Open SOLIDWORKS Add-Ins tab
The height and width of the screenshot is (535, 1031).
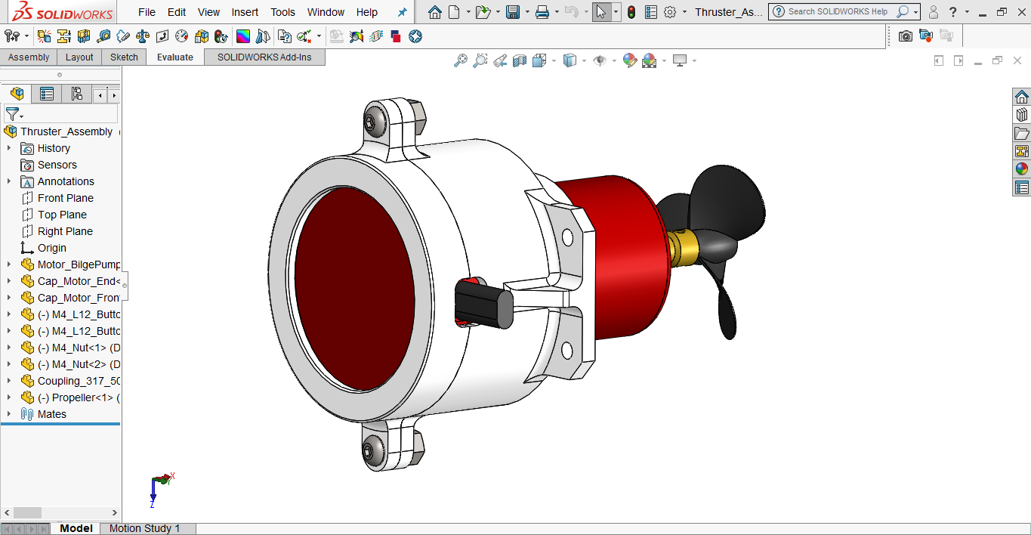[x=264, y=57]
